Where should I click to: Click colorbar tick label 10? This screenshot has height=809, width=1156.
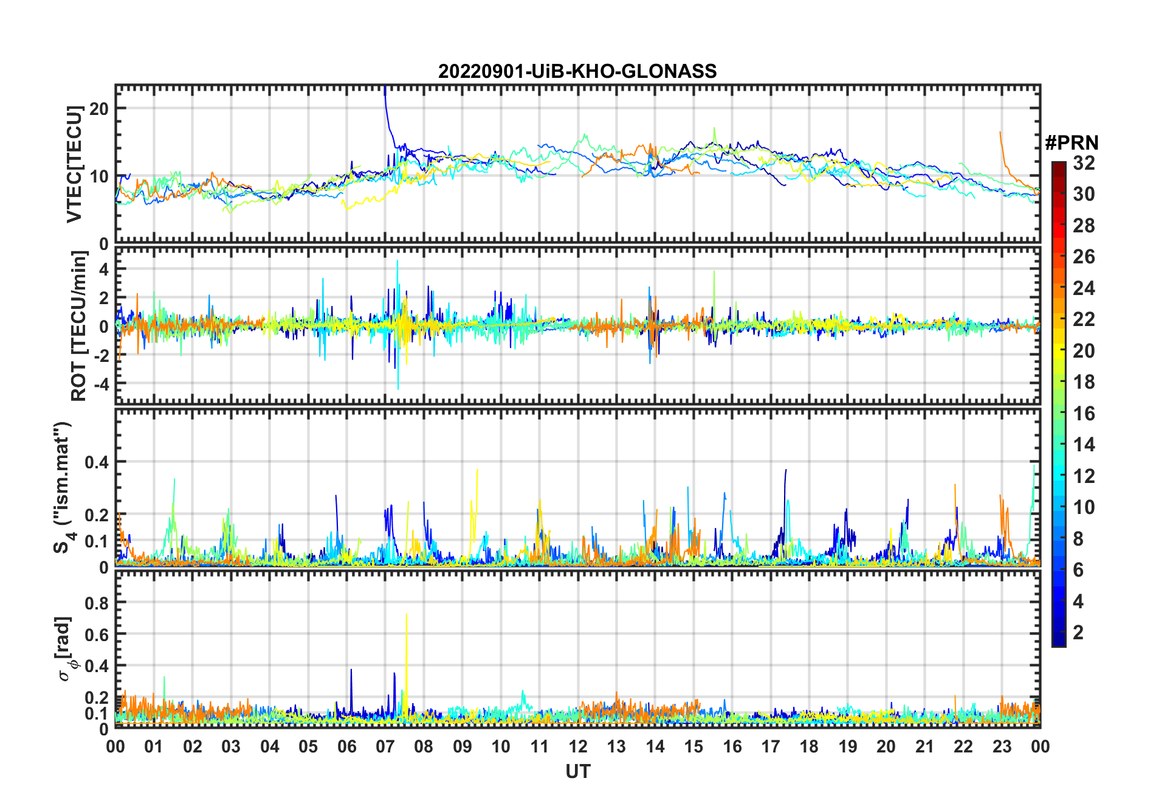1084,507
